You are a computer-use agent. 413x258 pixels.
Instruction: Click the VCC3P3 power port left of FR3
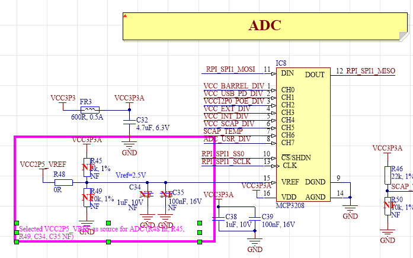(63, 98)
